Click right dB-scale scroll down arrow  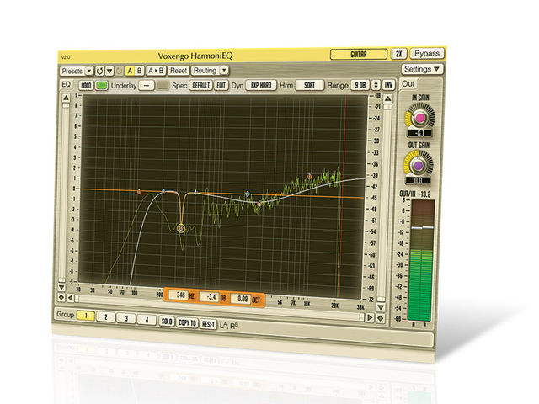[381, 307]
